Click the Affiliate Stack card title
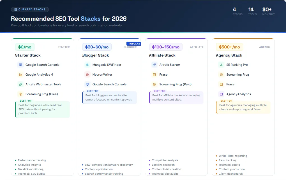This screenshot has width=286, height=180. point(162,55)
